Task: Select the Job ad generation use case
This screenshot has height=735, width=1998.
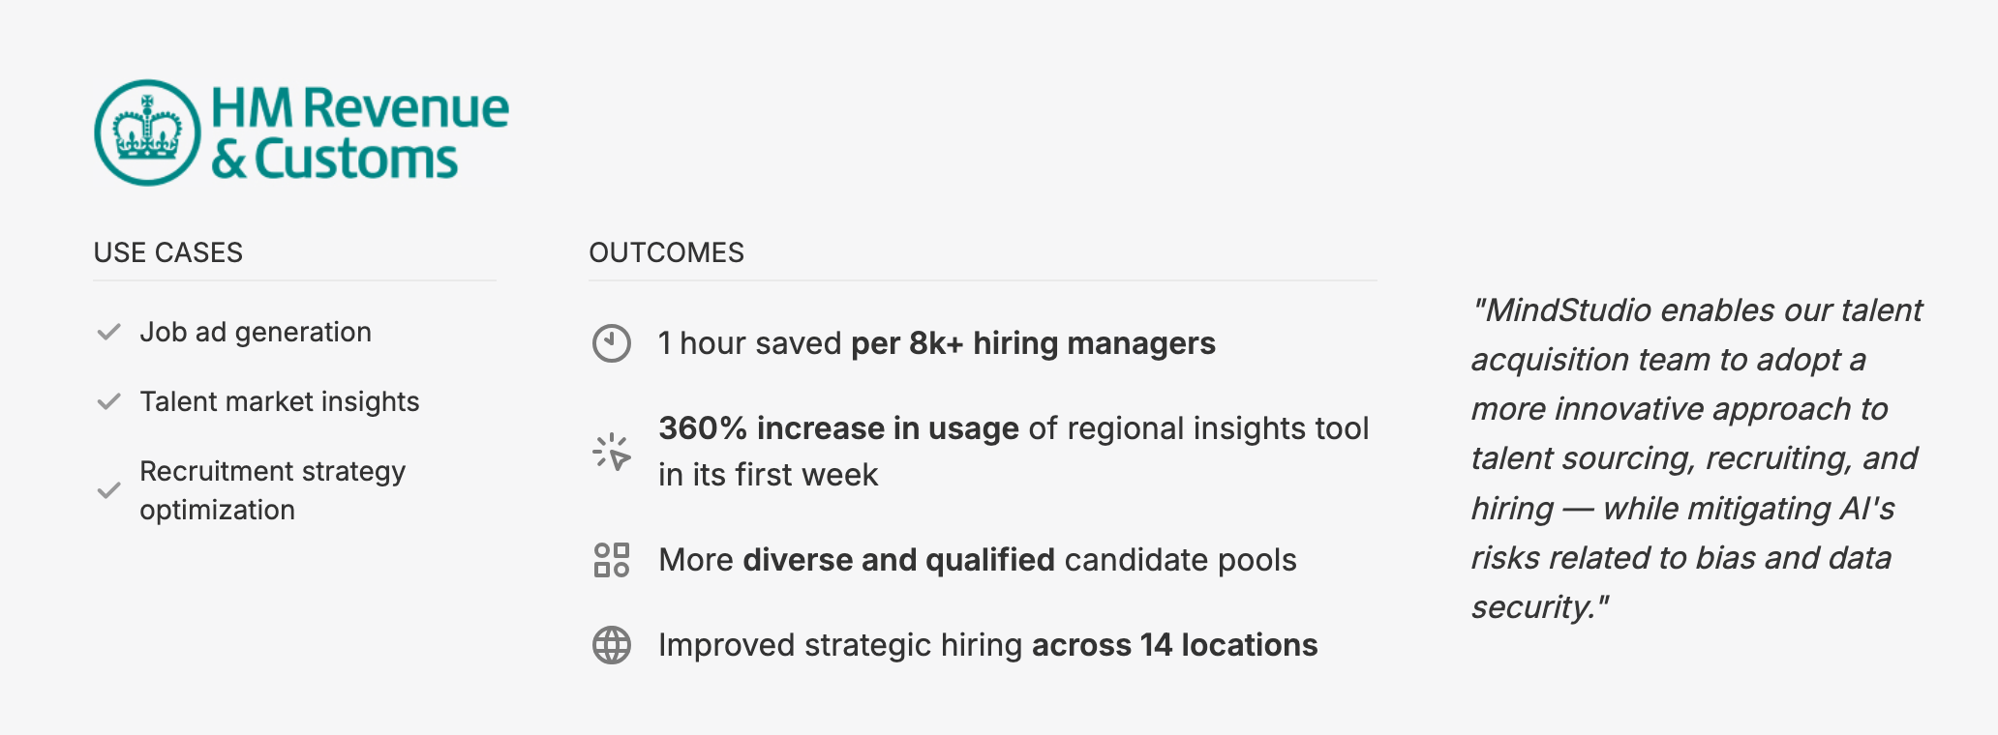Action: (256, 332)
